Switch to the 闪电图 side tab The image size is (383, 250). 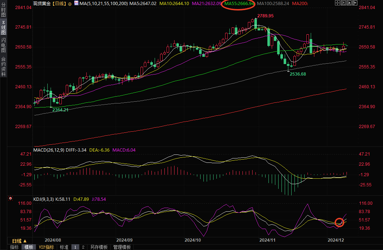[3, 44]
